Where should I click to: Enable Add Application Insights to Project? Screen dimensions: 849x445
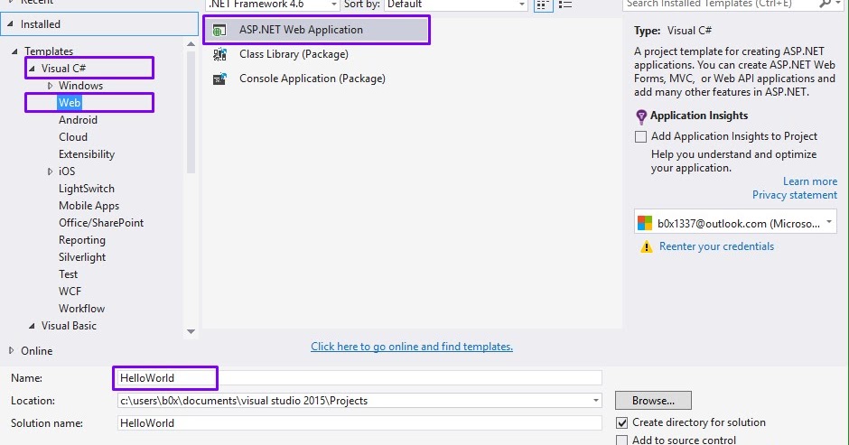640,136
